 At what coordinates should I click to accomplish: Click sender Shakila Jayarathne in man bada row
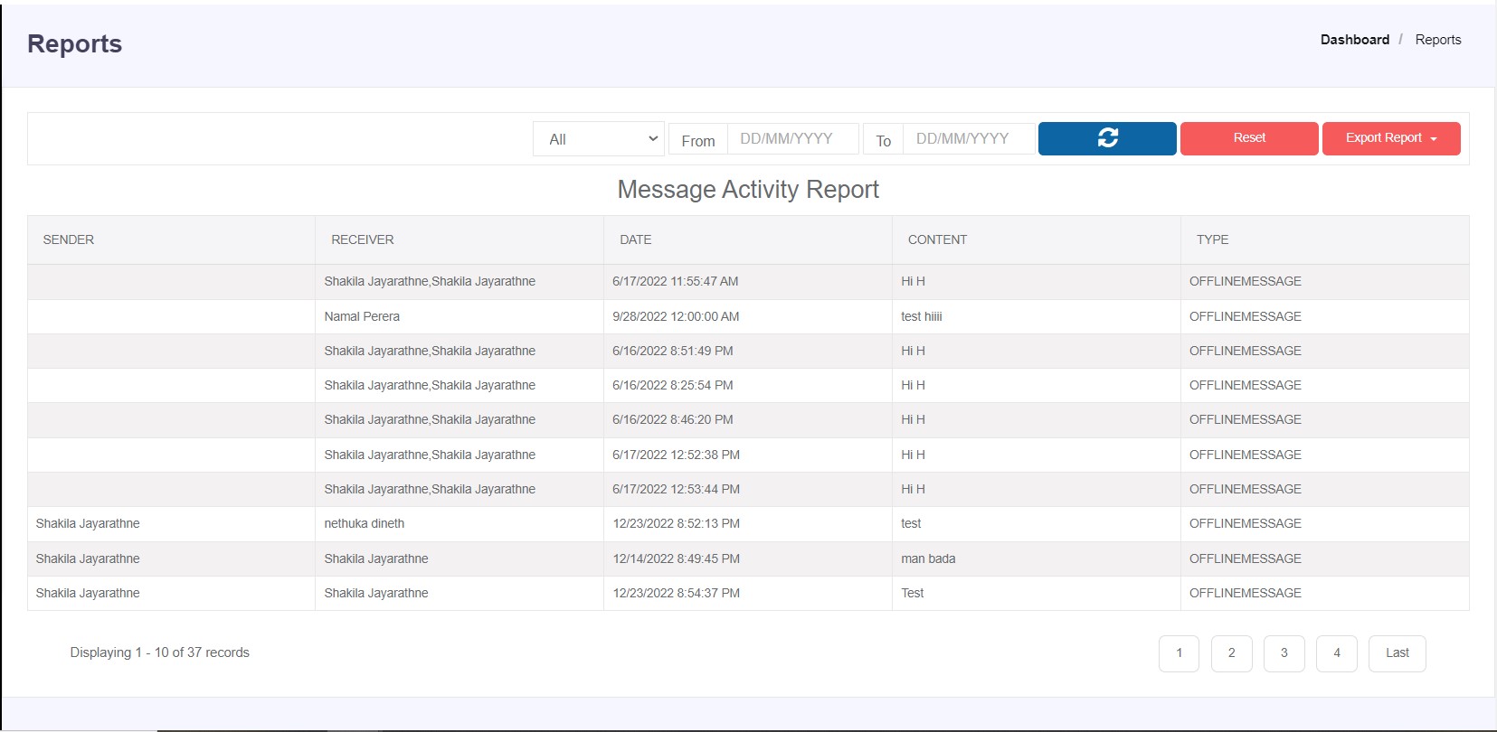coord(88,558)
